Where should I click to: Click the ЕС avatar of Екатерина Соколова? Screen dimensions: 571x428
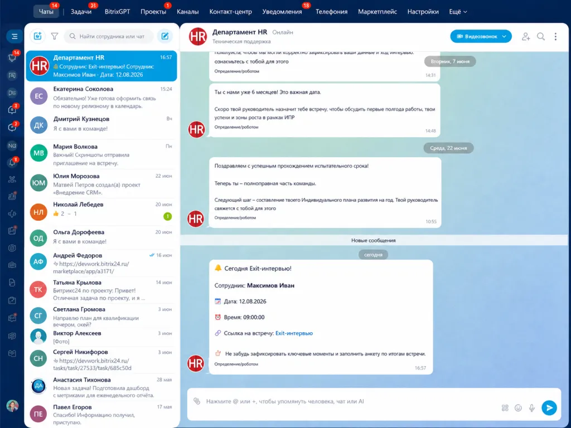point(38,96)
